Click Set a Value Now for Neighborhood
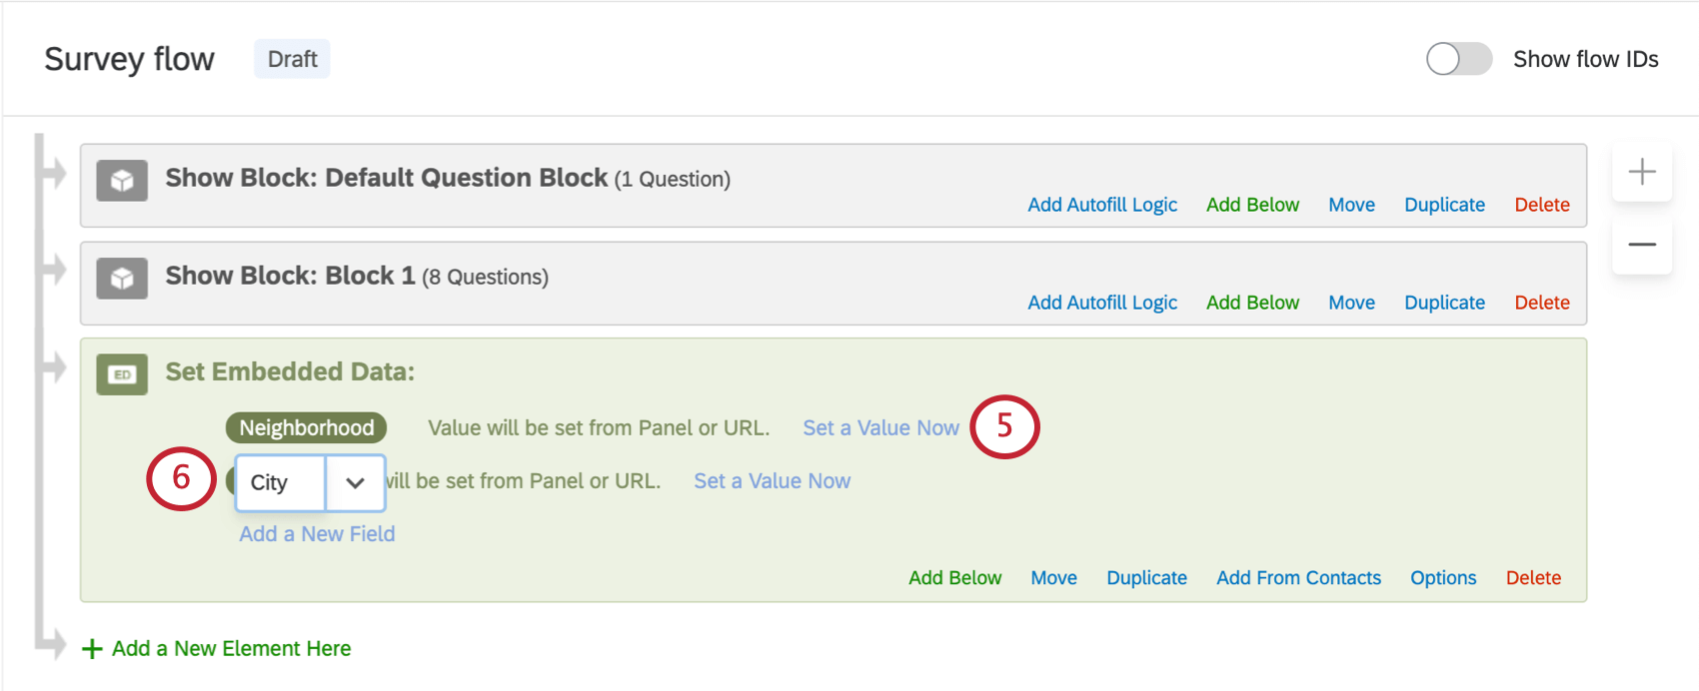This screenshot has width=1699, height=691. [x=880, y=428]
